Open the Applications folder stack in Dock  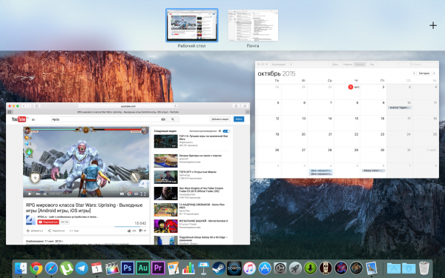point(393,268)
